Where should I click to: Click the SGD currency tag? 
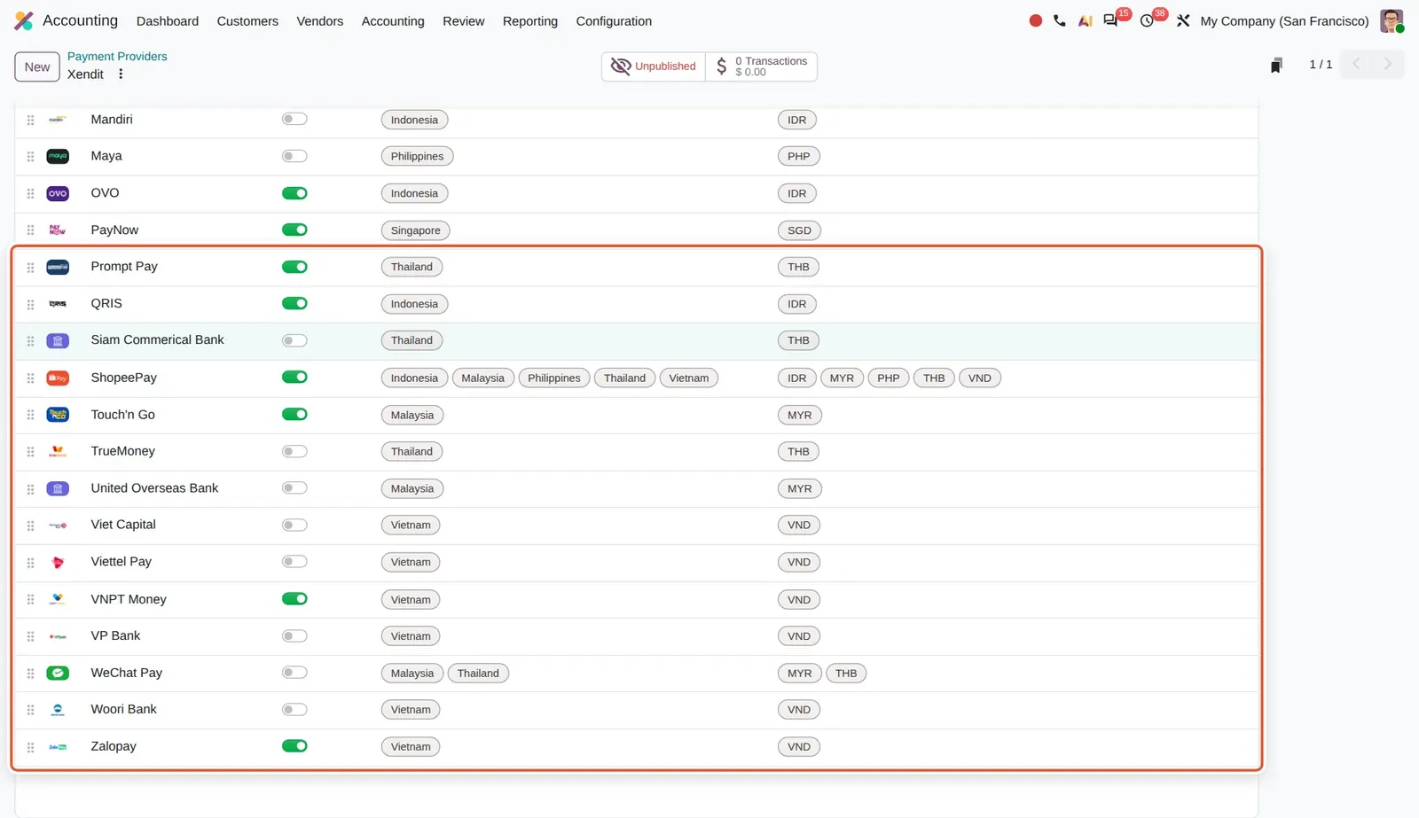pyautogui.click(x=799, y=230)
